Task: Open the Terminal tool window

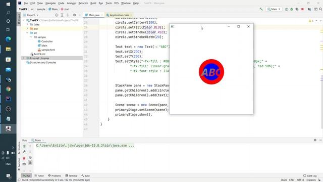Action: (71, 176)
